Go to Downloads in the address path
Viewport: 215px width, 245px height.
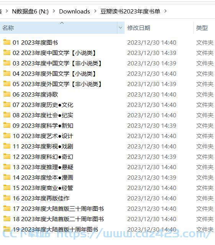(x=74, y=12)
